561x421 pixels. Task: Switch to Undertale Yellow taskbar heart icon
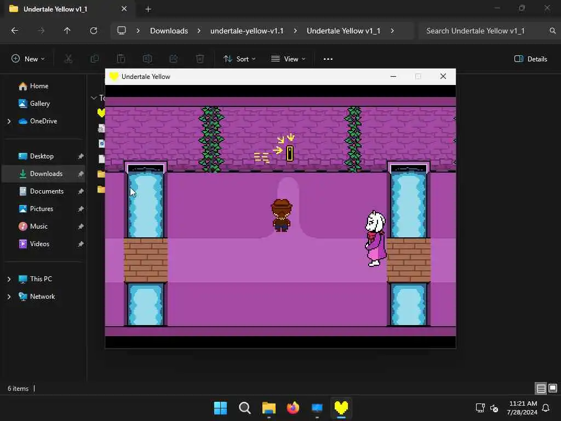coord(341,408)
